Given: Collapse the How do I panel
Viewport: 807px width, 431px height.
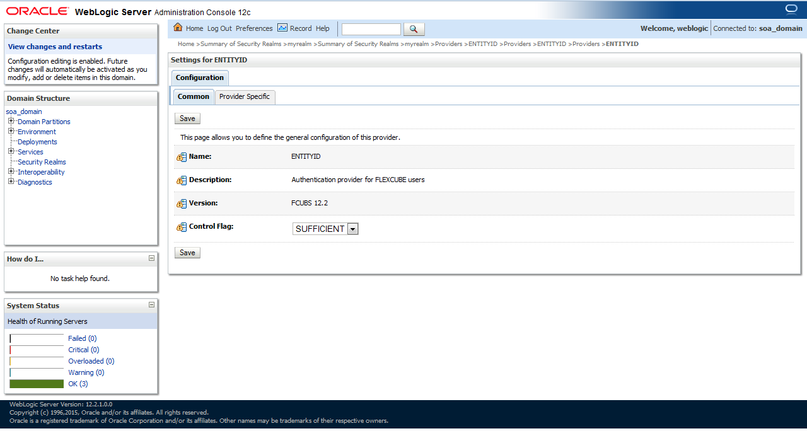Looking at the screenshot, I should pyautogui.click(x=151, y=258).
